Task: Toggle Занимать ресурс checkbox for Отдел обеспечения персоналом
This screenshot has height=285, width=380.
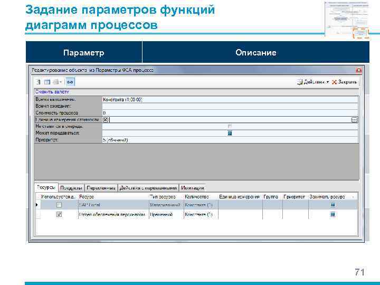Action: click(x=332, y=214)
